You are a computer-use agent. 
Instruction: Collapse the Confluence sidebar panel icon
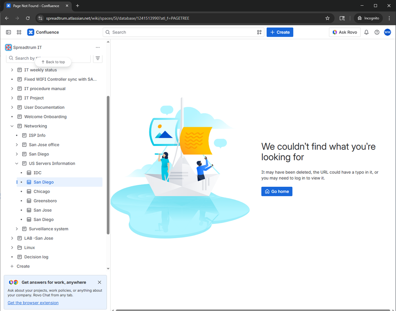(x=8, y=32)
